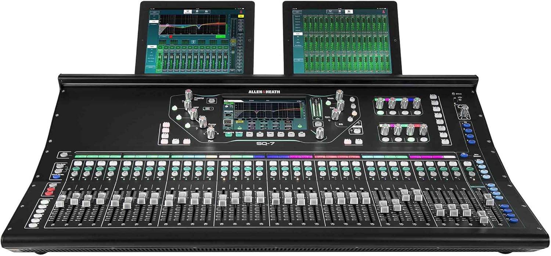Select the Processing tab on the touchscreen
The width and height of the screenshot is (551, 256).
[x=228, y=134]
